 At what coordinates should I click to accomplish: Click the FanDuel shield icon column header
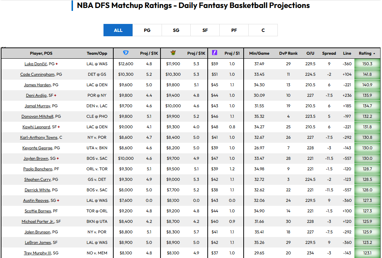click(x=126, y=53)
